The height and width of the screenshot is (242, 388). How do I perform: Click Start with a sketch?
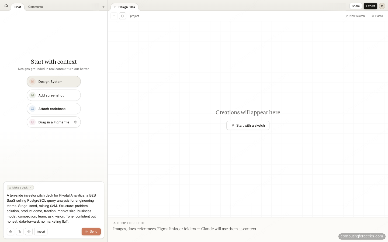click(x=248, y=125)
